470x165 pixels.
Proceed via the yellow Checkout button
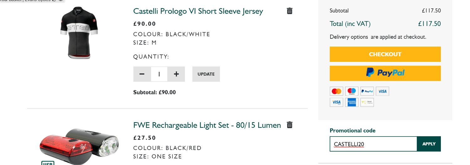coord(385,54)
